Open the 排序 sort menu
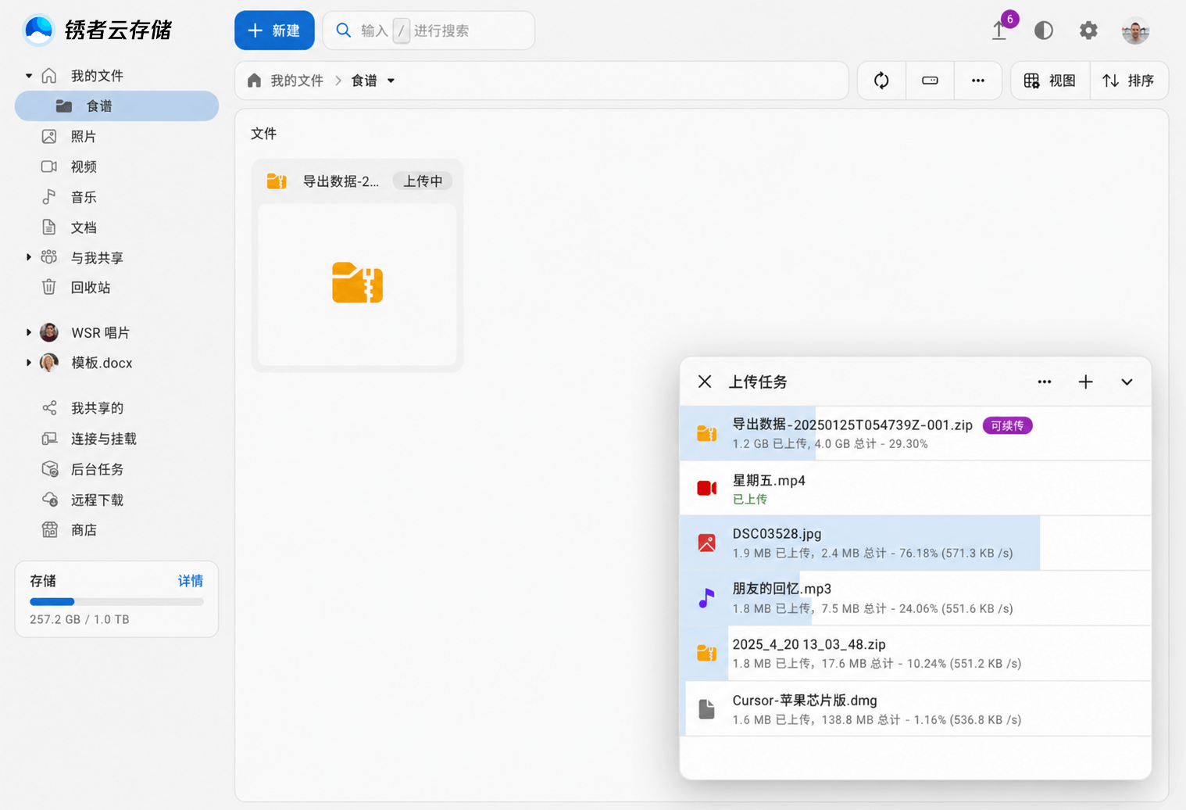This screenshot has height=810, width=1186. click(1129, 81)
